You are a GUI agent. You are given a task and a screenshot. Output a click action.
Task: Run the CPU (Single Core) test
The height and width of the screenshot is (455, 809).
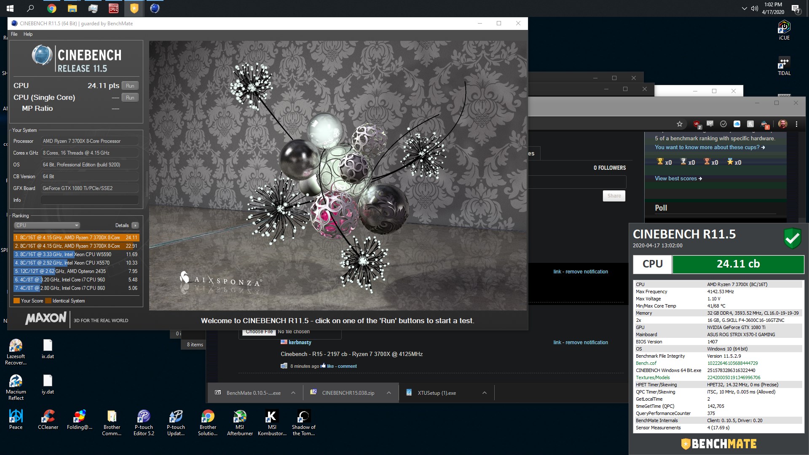click(130, 97)
